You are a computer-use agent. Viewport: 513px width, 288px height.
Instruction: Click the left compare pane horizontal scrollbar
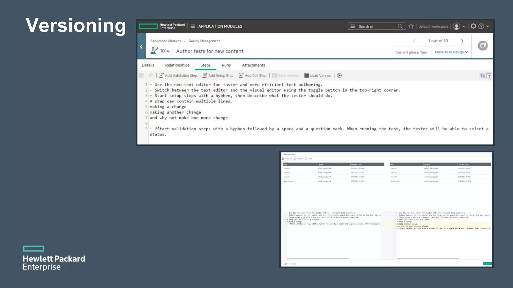coord(318,258)
